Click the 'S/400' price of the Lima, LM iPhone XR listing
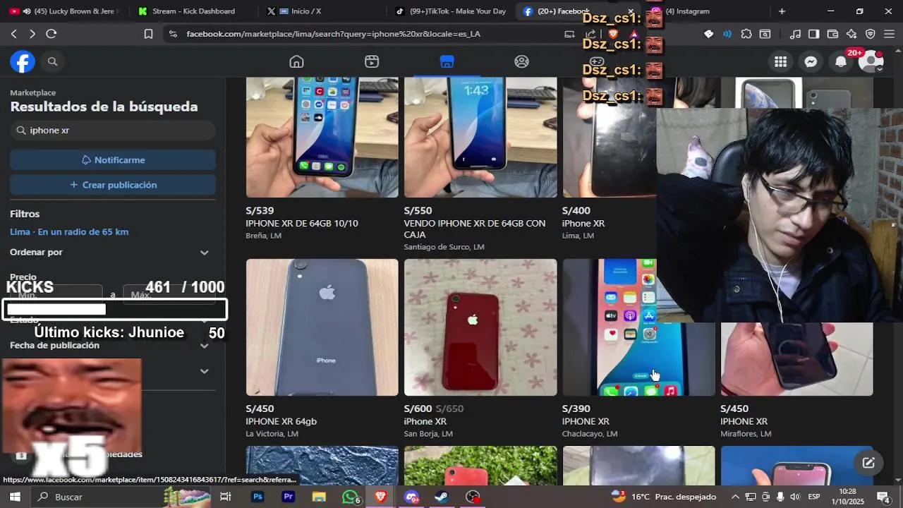Image resolution: width=903 pixels, height=508 pixels. 576,210
